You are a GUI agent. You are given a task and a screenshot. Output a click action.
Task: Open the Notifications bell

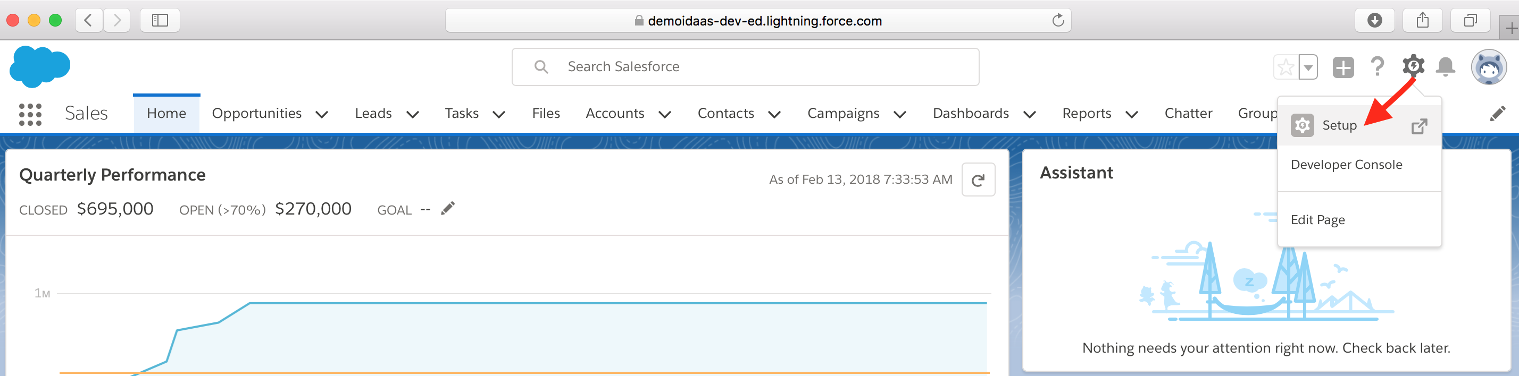[x=1445, y=67]
